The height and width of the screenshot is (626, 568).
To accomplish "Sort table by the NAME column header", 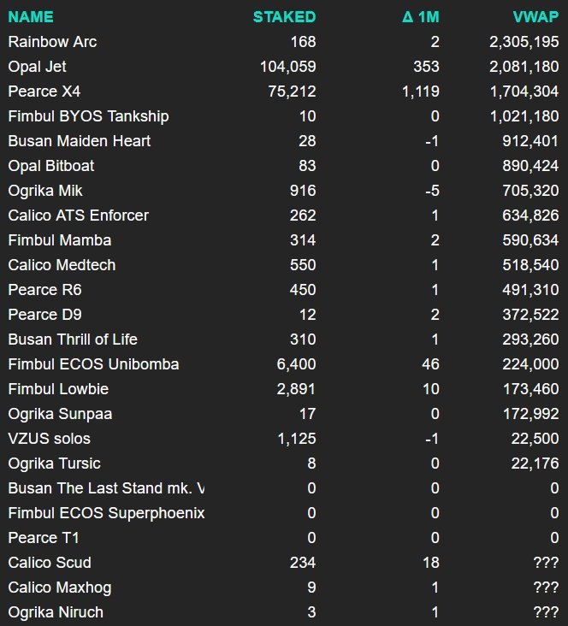I will click(30, 16).
